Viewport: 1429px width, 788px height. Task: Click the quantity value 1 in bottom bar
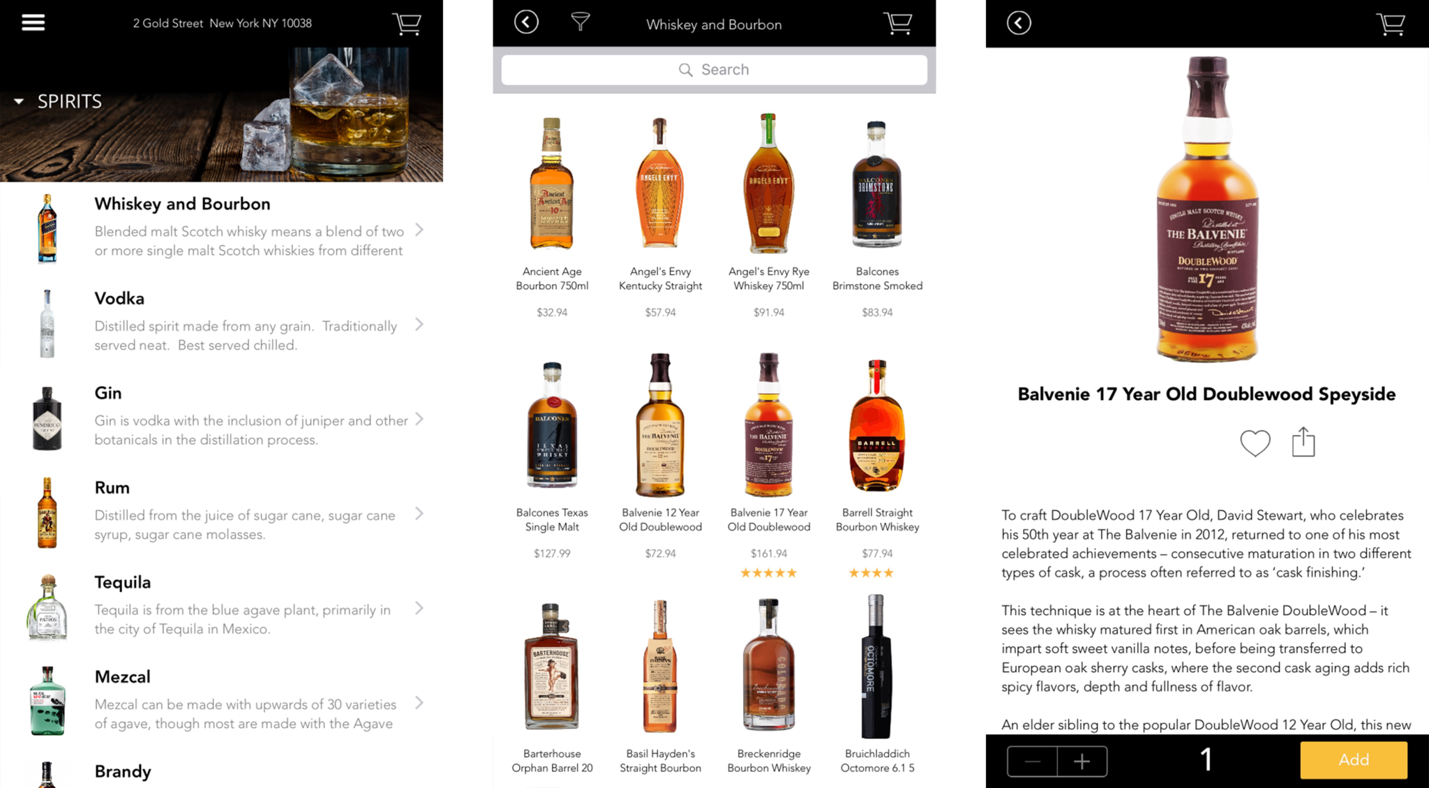(1206, 760)
